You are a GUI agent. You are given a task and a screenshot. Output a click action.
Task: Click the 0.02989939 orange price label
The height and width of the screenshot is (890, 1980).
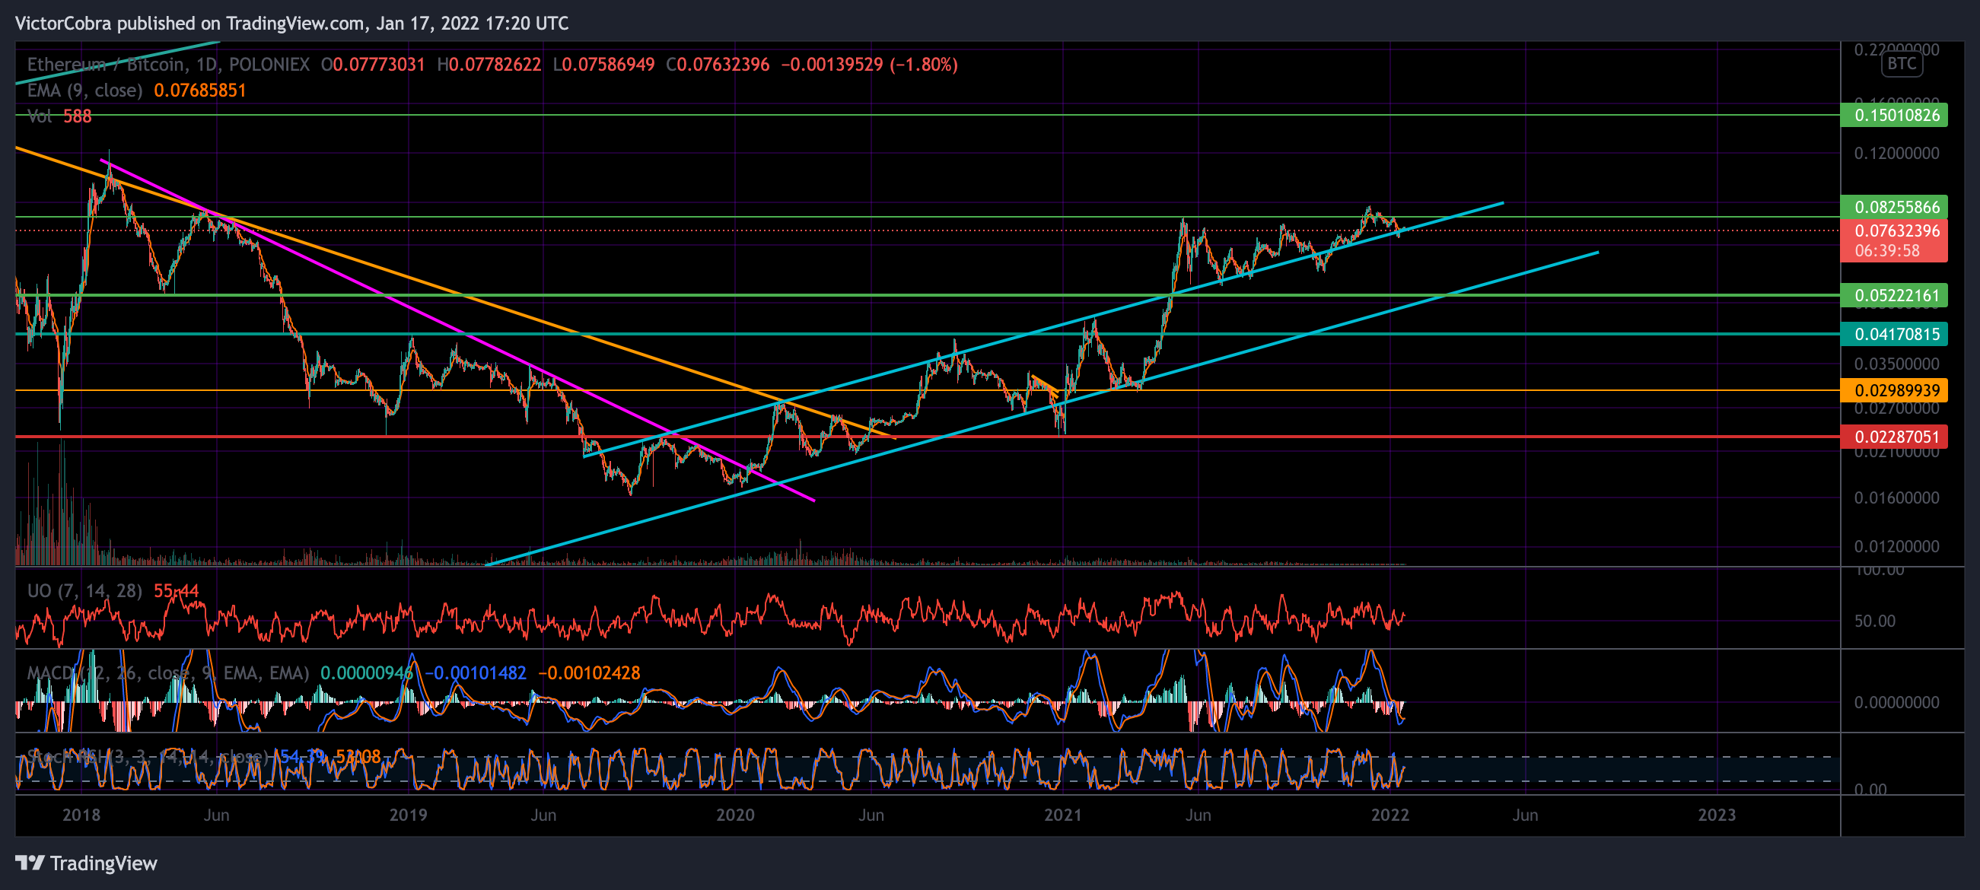(x=1894, y=390)
